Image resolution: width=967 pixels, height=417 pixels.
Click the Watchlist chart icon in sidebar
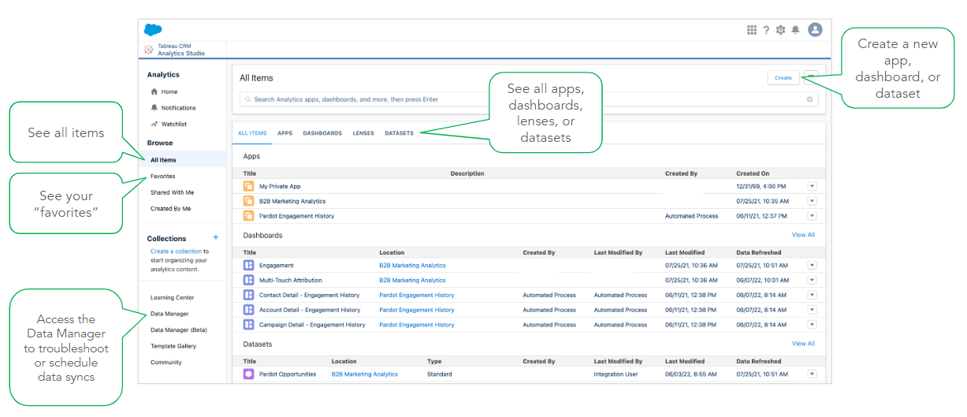(x=154, y=124)
